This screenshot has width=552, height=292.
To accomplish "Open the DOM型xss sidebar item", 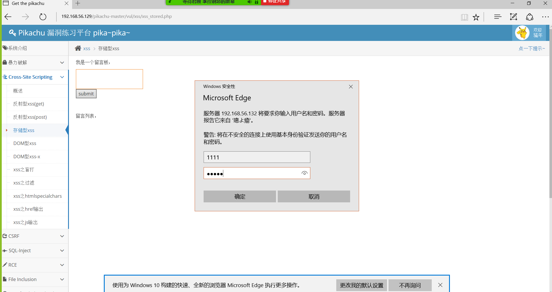I will point(25,143).
